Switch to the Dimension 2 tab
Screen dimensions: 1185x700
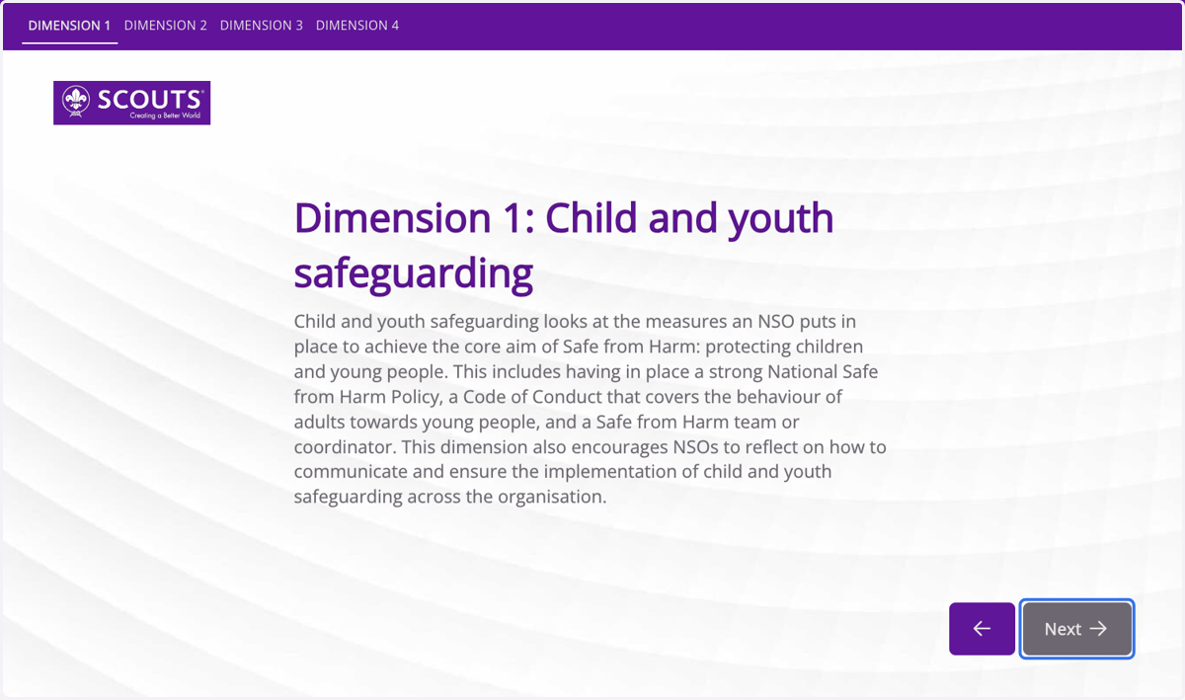[166, 26]
